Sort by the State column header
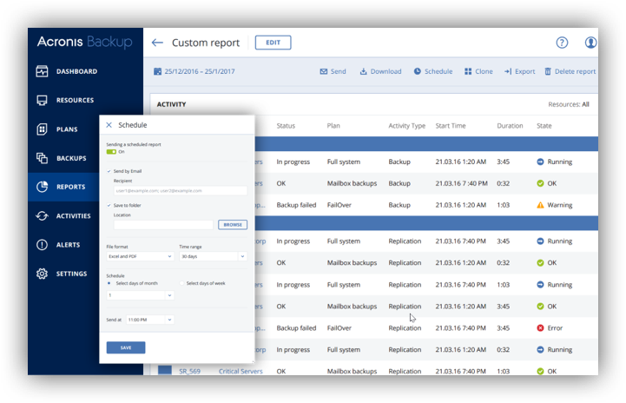The image size is (626, 403). tap(544, 126)
